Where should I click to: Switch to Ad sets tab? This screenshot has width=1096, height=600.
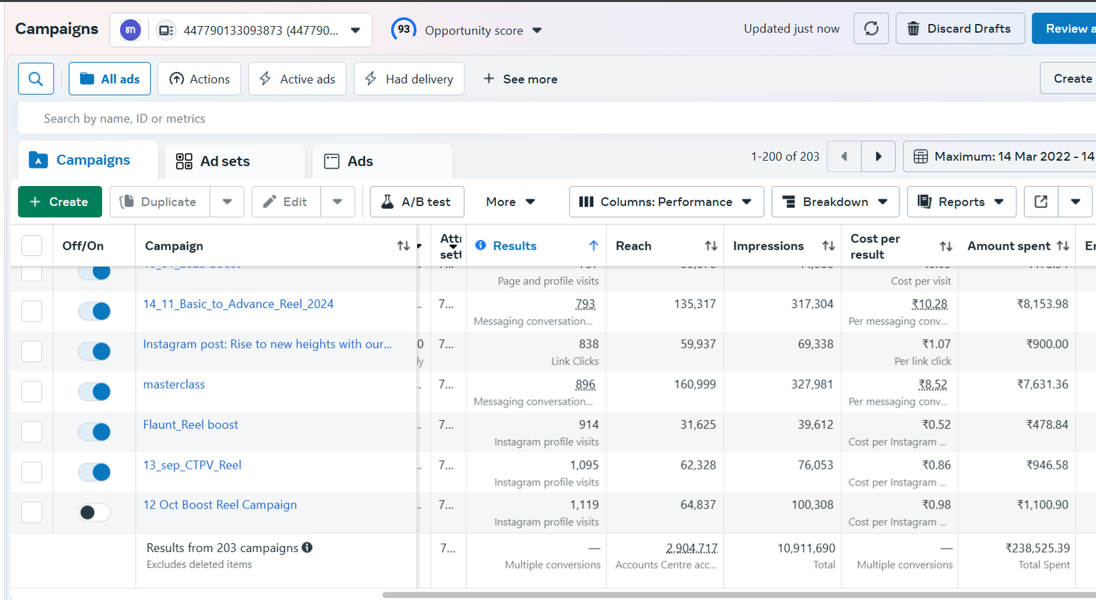[235, 161]
